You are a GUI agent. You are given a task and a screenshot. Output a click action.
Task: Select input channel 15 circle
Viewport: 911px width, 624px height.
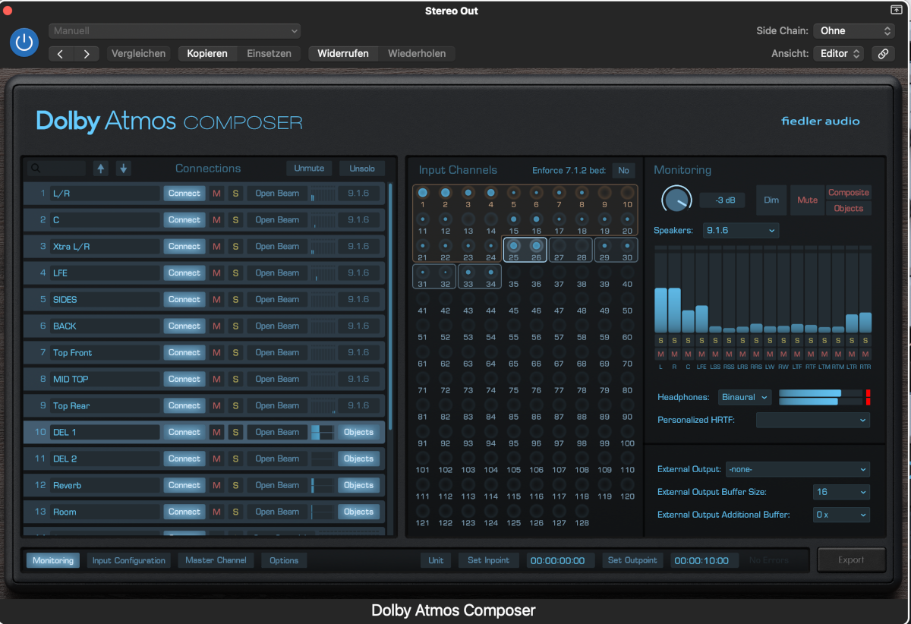point(514,219)
